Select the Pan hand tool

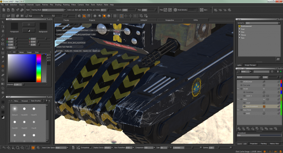point(3,31)
